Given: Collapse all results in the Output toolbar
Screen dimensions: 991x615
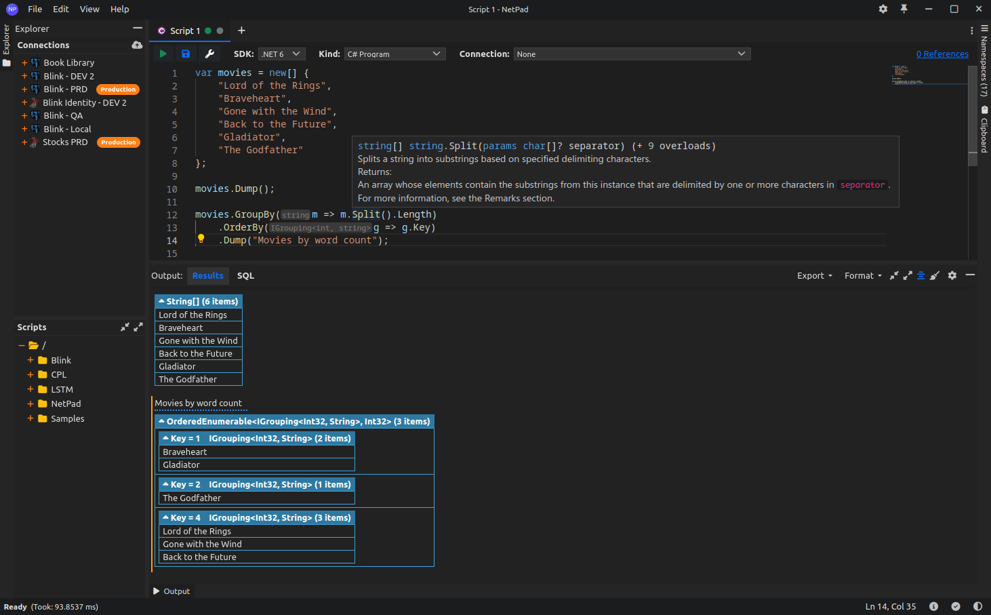Looking at the screenshot, I should (894, 275).
